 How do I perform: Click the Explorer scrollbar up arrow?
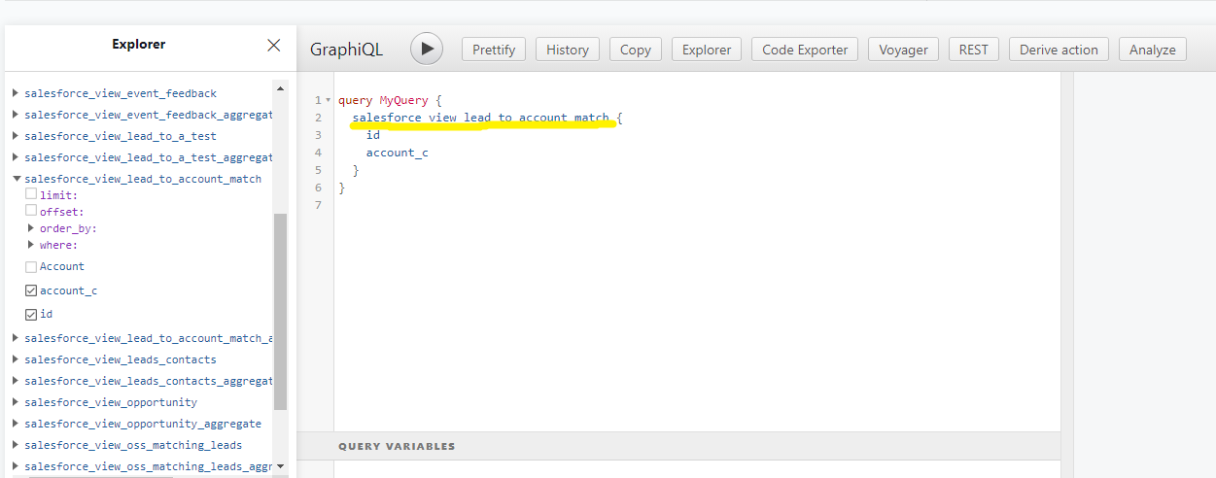tap(281, 88)
